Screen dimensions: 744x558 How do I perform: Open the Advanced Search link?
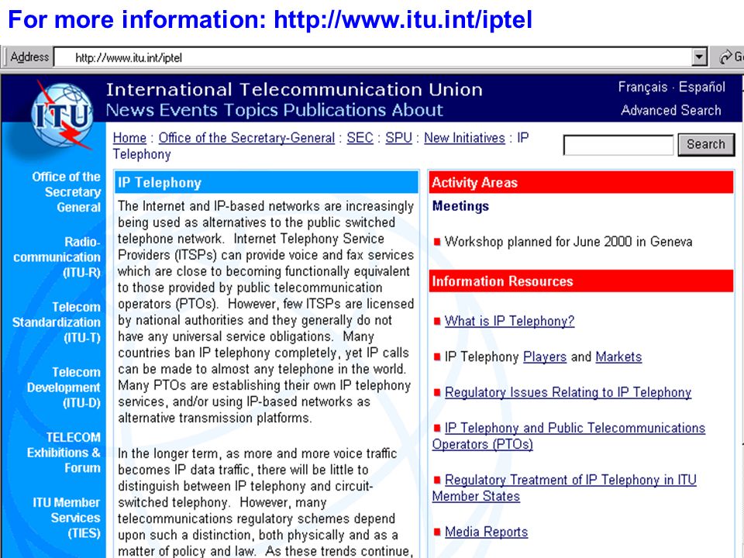pos(671,110)
